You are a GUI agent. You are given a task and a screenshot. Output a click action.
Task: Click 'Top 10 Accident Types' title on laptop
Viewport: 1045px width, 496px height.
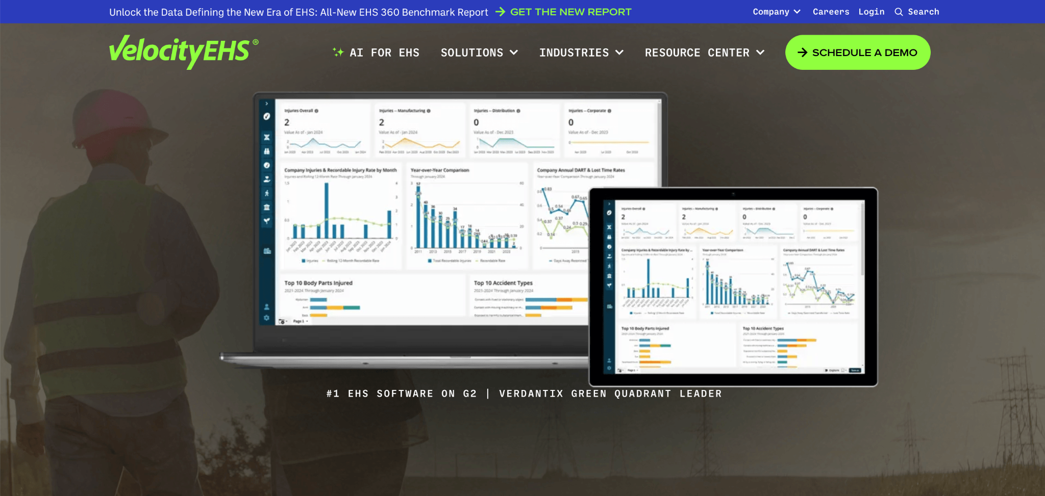(503, 283)
